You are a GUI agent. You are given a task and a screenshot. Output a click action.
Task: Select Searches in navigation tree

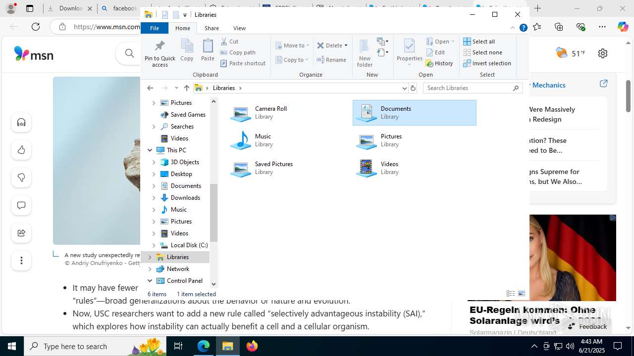pos(182,127)
